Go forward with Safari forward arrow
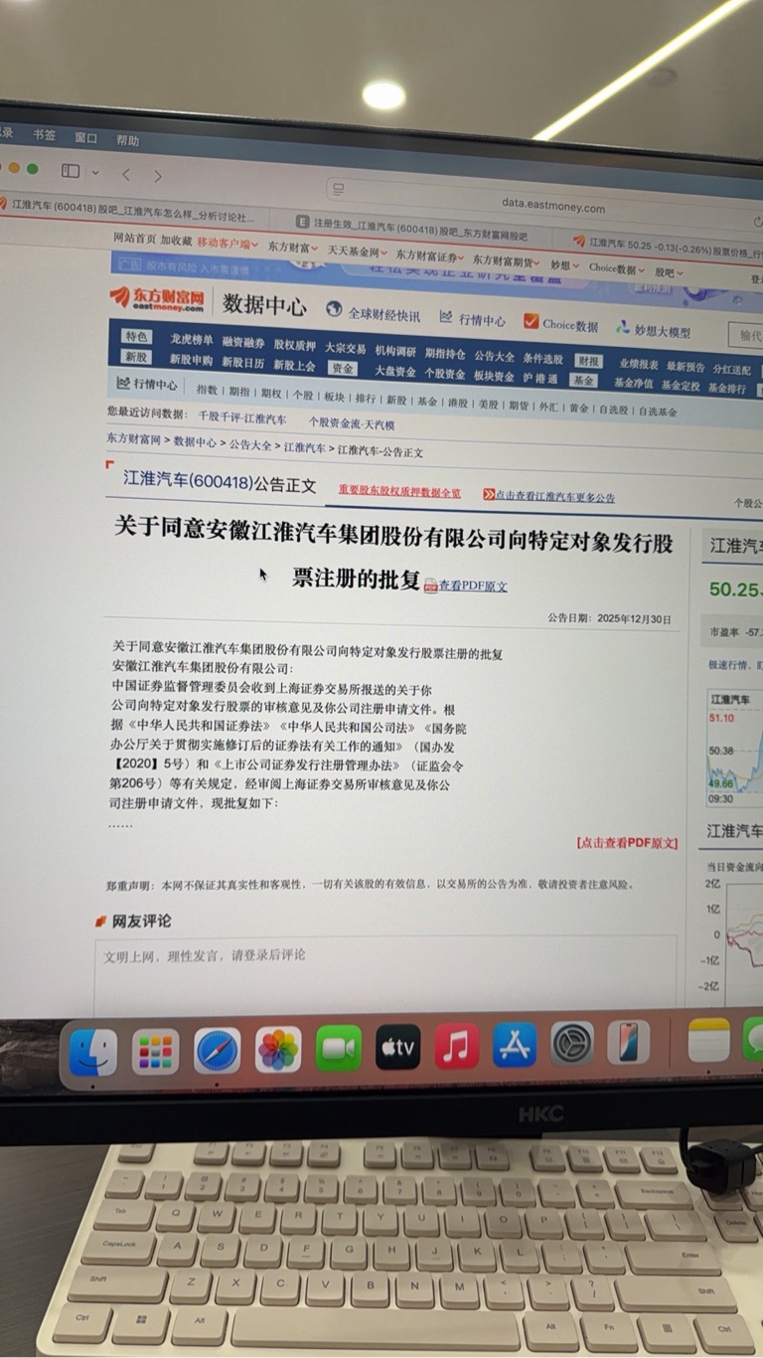This screenshot has height=1358, width=763. pyautogui.click(x=158, y=176)
